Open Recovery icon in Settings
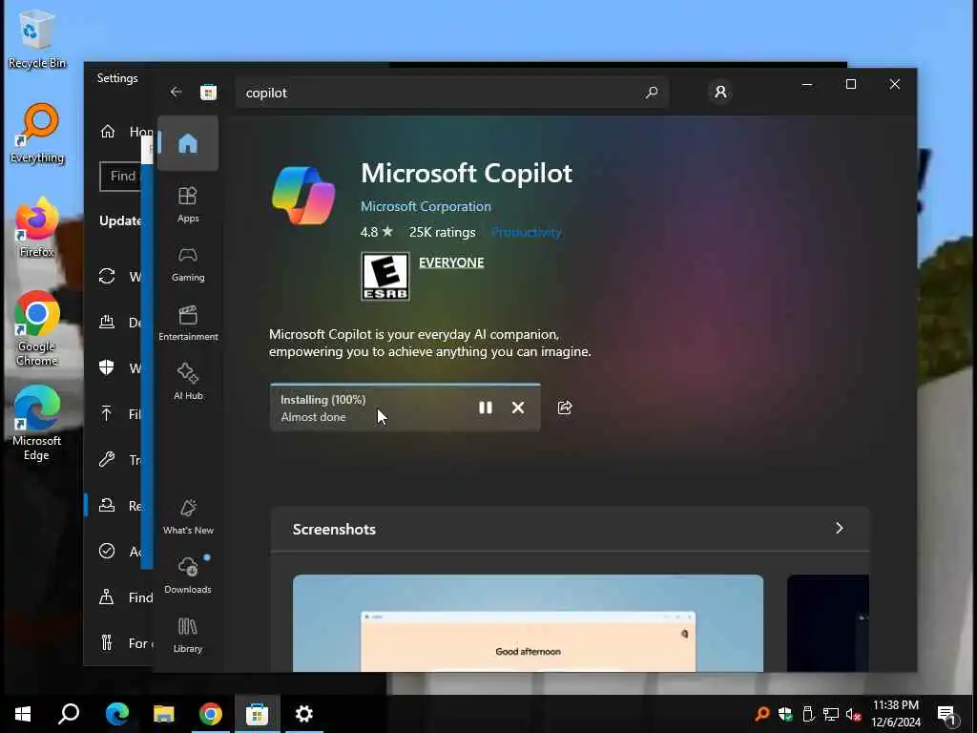977x733 pixels. [107, 506]
